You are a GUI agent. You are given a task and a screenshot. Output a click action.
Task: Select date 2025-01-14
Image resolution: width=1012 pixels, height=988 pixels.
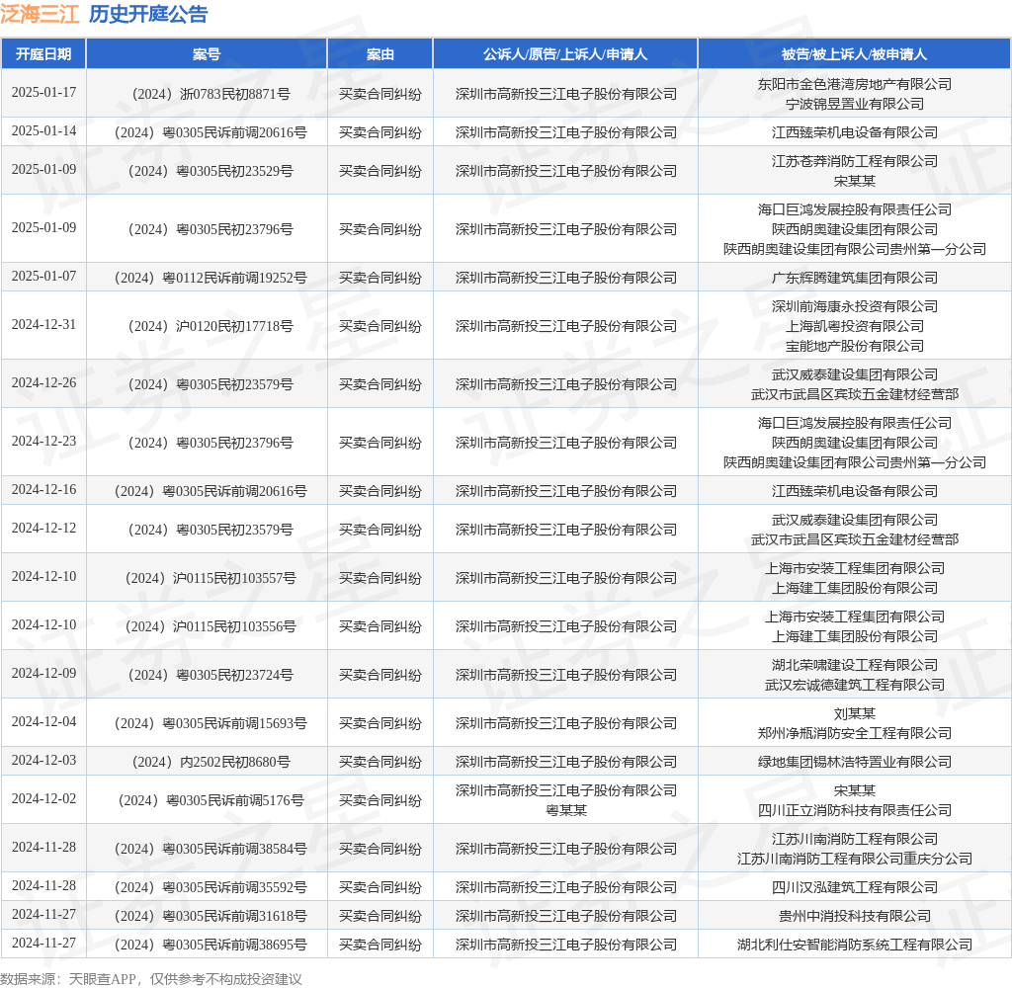43,131
